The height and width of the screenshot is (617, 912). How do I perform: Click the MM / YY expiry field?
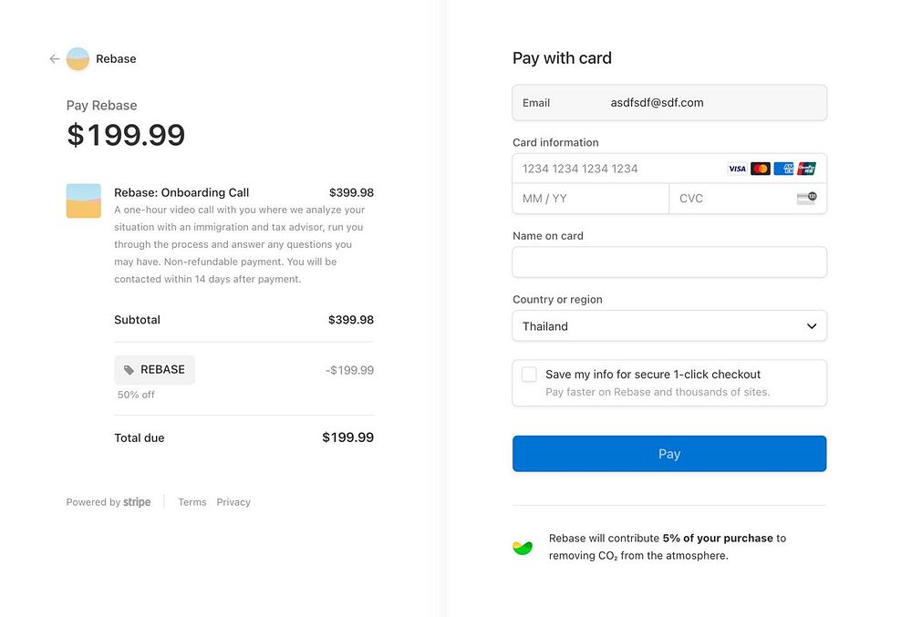[x=590, y=199]
